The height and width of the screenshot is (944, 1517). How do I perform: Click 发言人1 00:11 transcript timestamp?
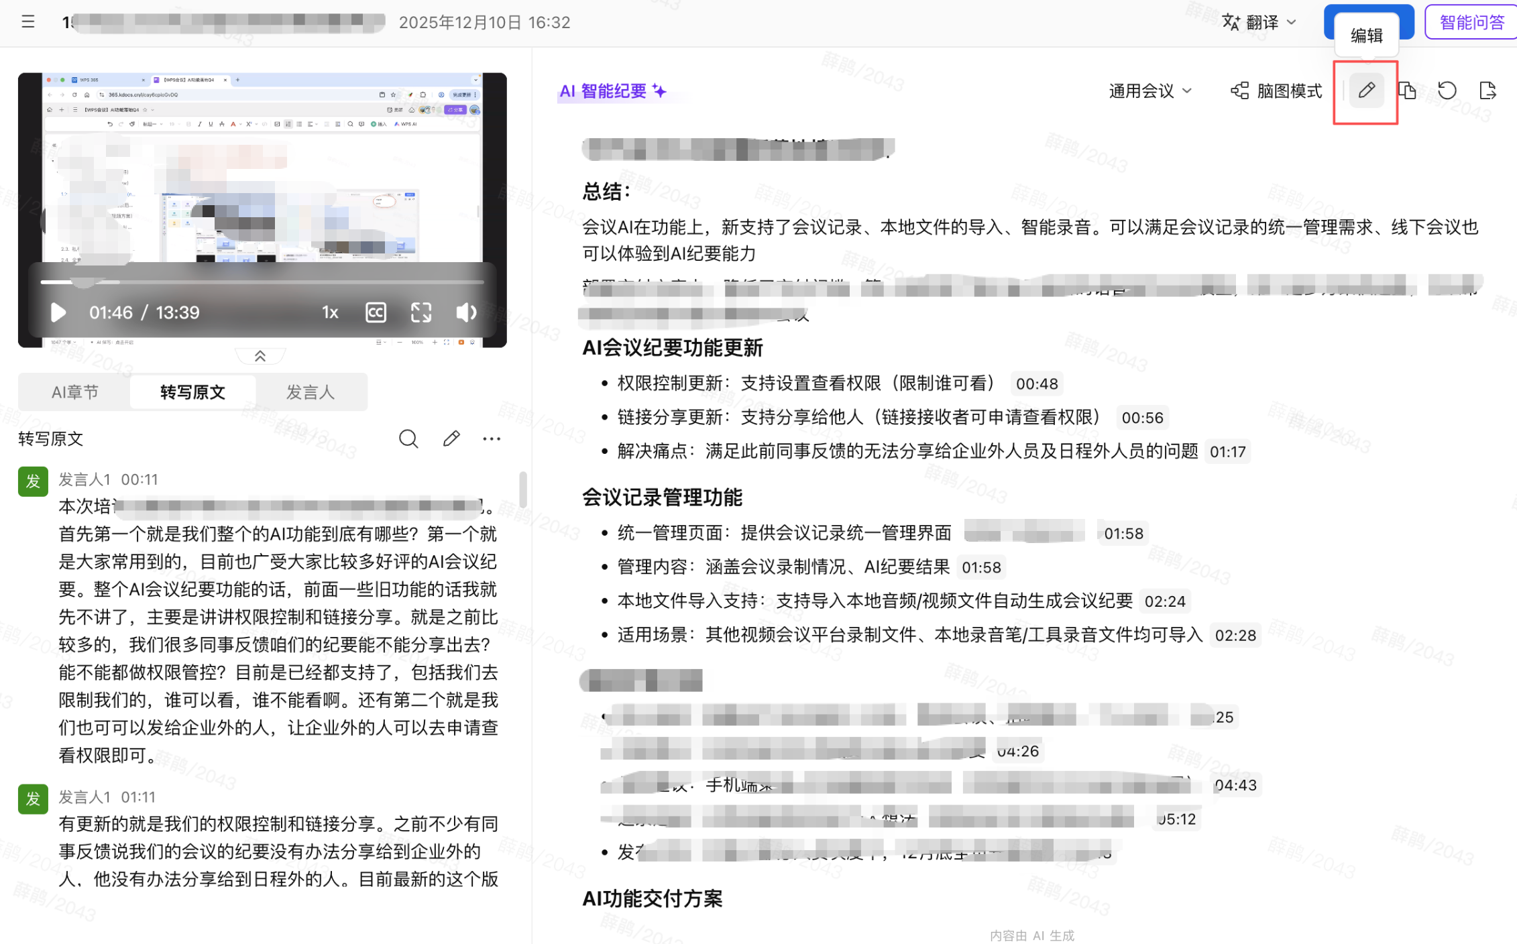point(139,479)
